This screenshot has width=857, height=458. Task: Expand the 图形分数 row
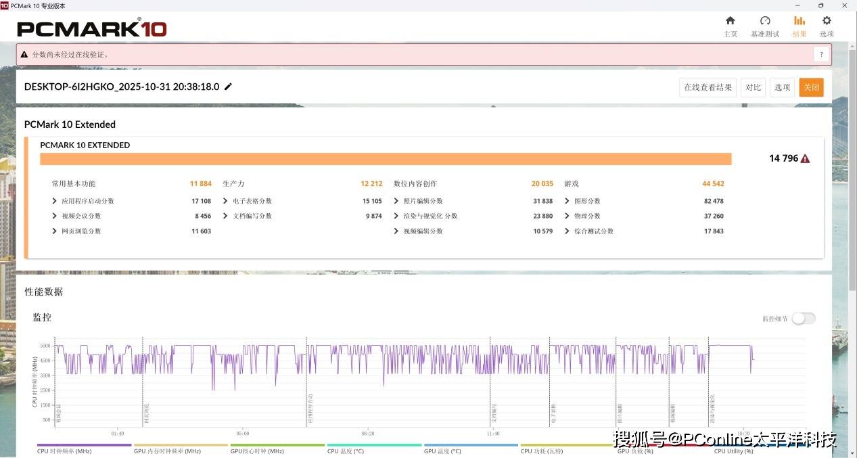point(568,201)
